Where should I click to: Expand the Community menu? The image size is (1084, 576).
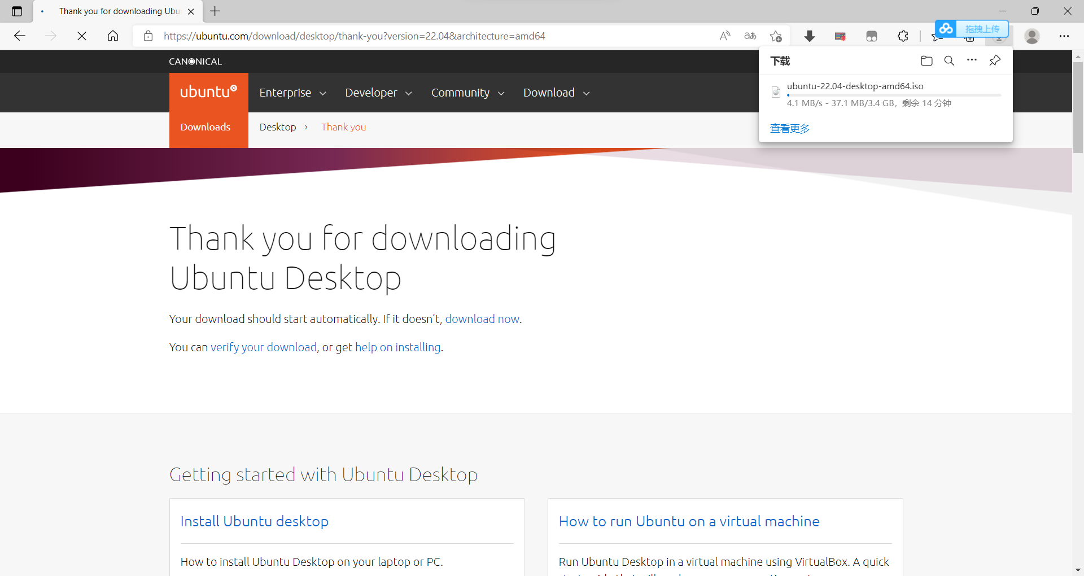tap(468, 93)
